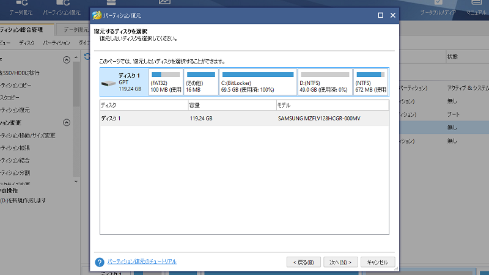
Task: Open the Partition Recovery tutorial link
Action: point(142,262)
